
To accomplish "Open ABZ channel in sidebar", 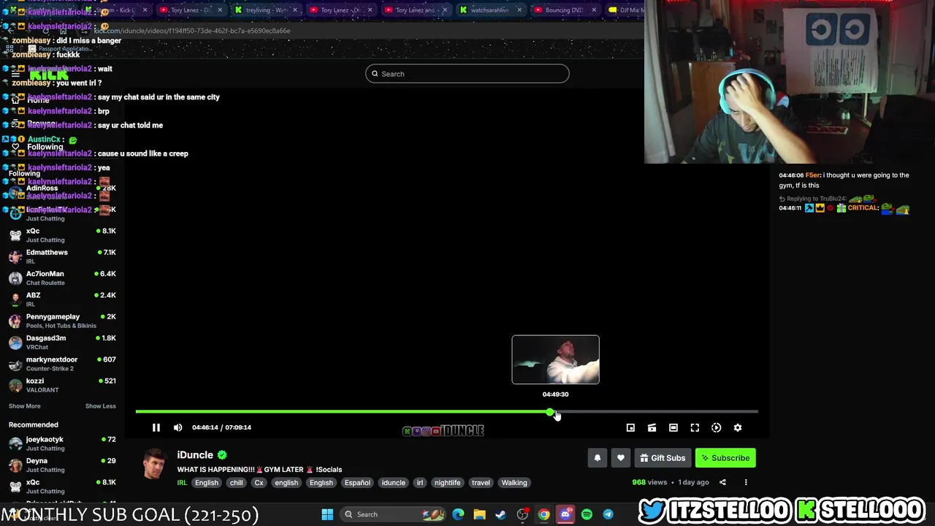I will (x=62, y=300).
